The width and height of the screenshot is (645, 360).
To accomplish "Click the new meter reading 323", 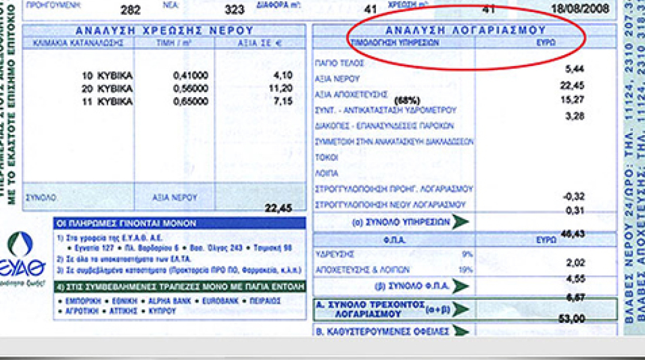I will [234, 10].
